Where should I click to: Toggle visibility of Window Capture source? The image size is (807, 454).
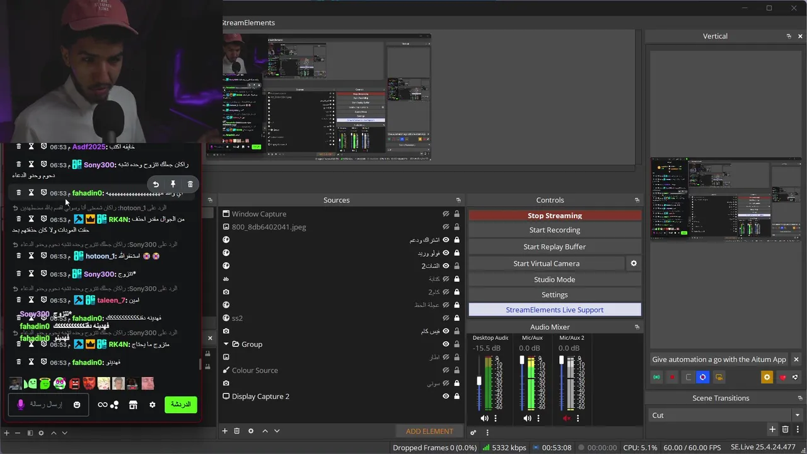446,214
